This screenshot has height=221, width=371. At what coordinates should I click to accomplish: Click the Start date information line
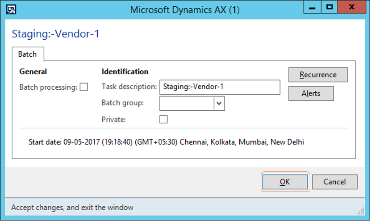pyautogui.click(x=167, y=142)
